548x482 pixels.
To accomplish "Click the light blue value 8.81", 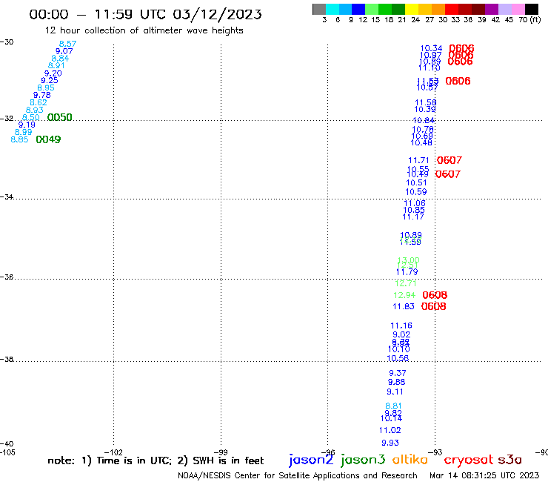I will tap(393, 406).
